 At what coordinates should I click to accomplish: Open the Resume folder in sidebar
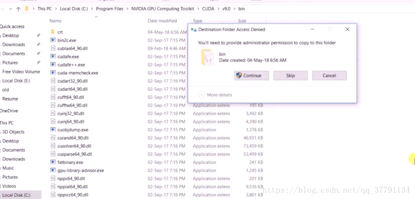click(x=10, y=98)
